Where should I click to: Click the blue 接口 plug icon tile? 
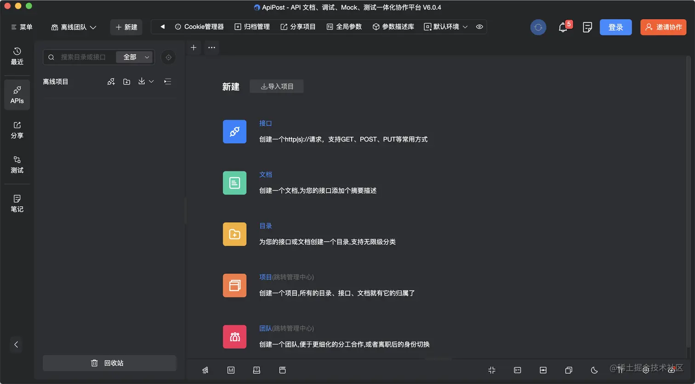pos(234,132)
